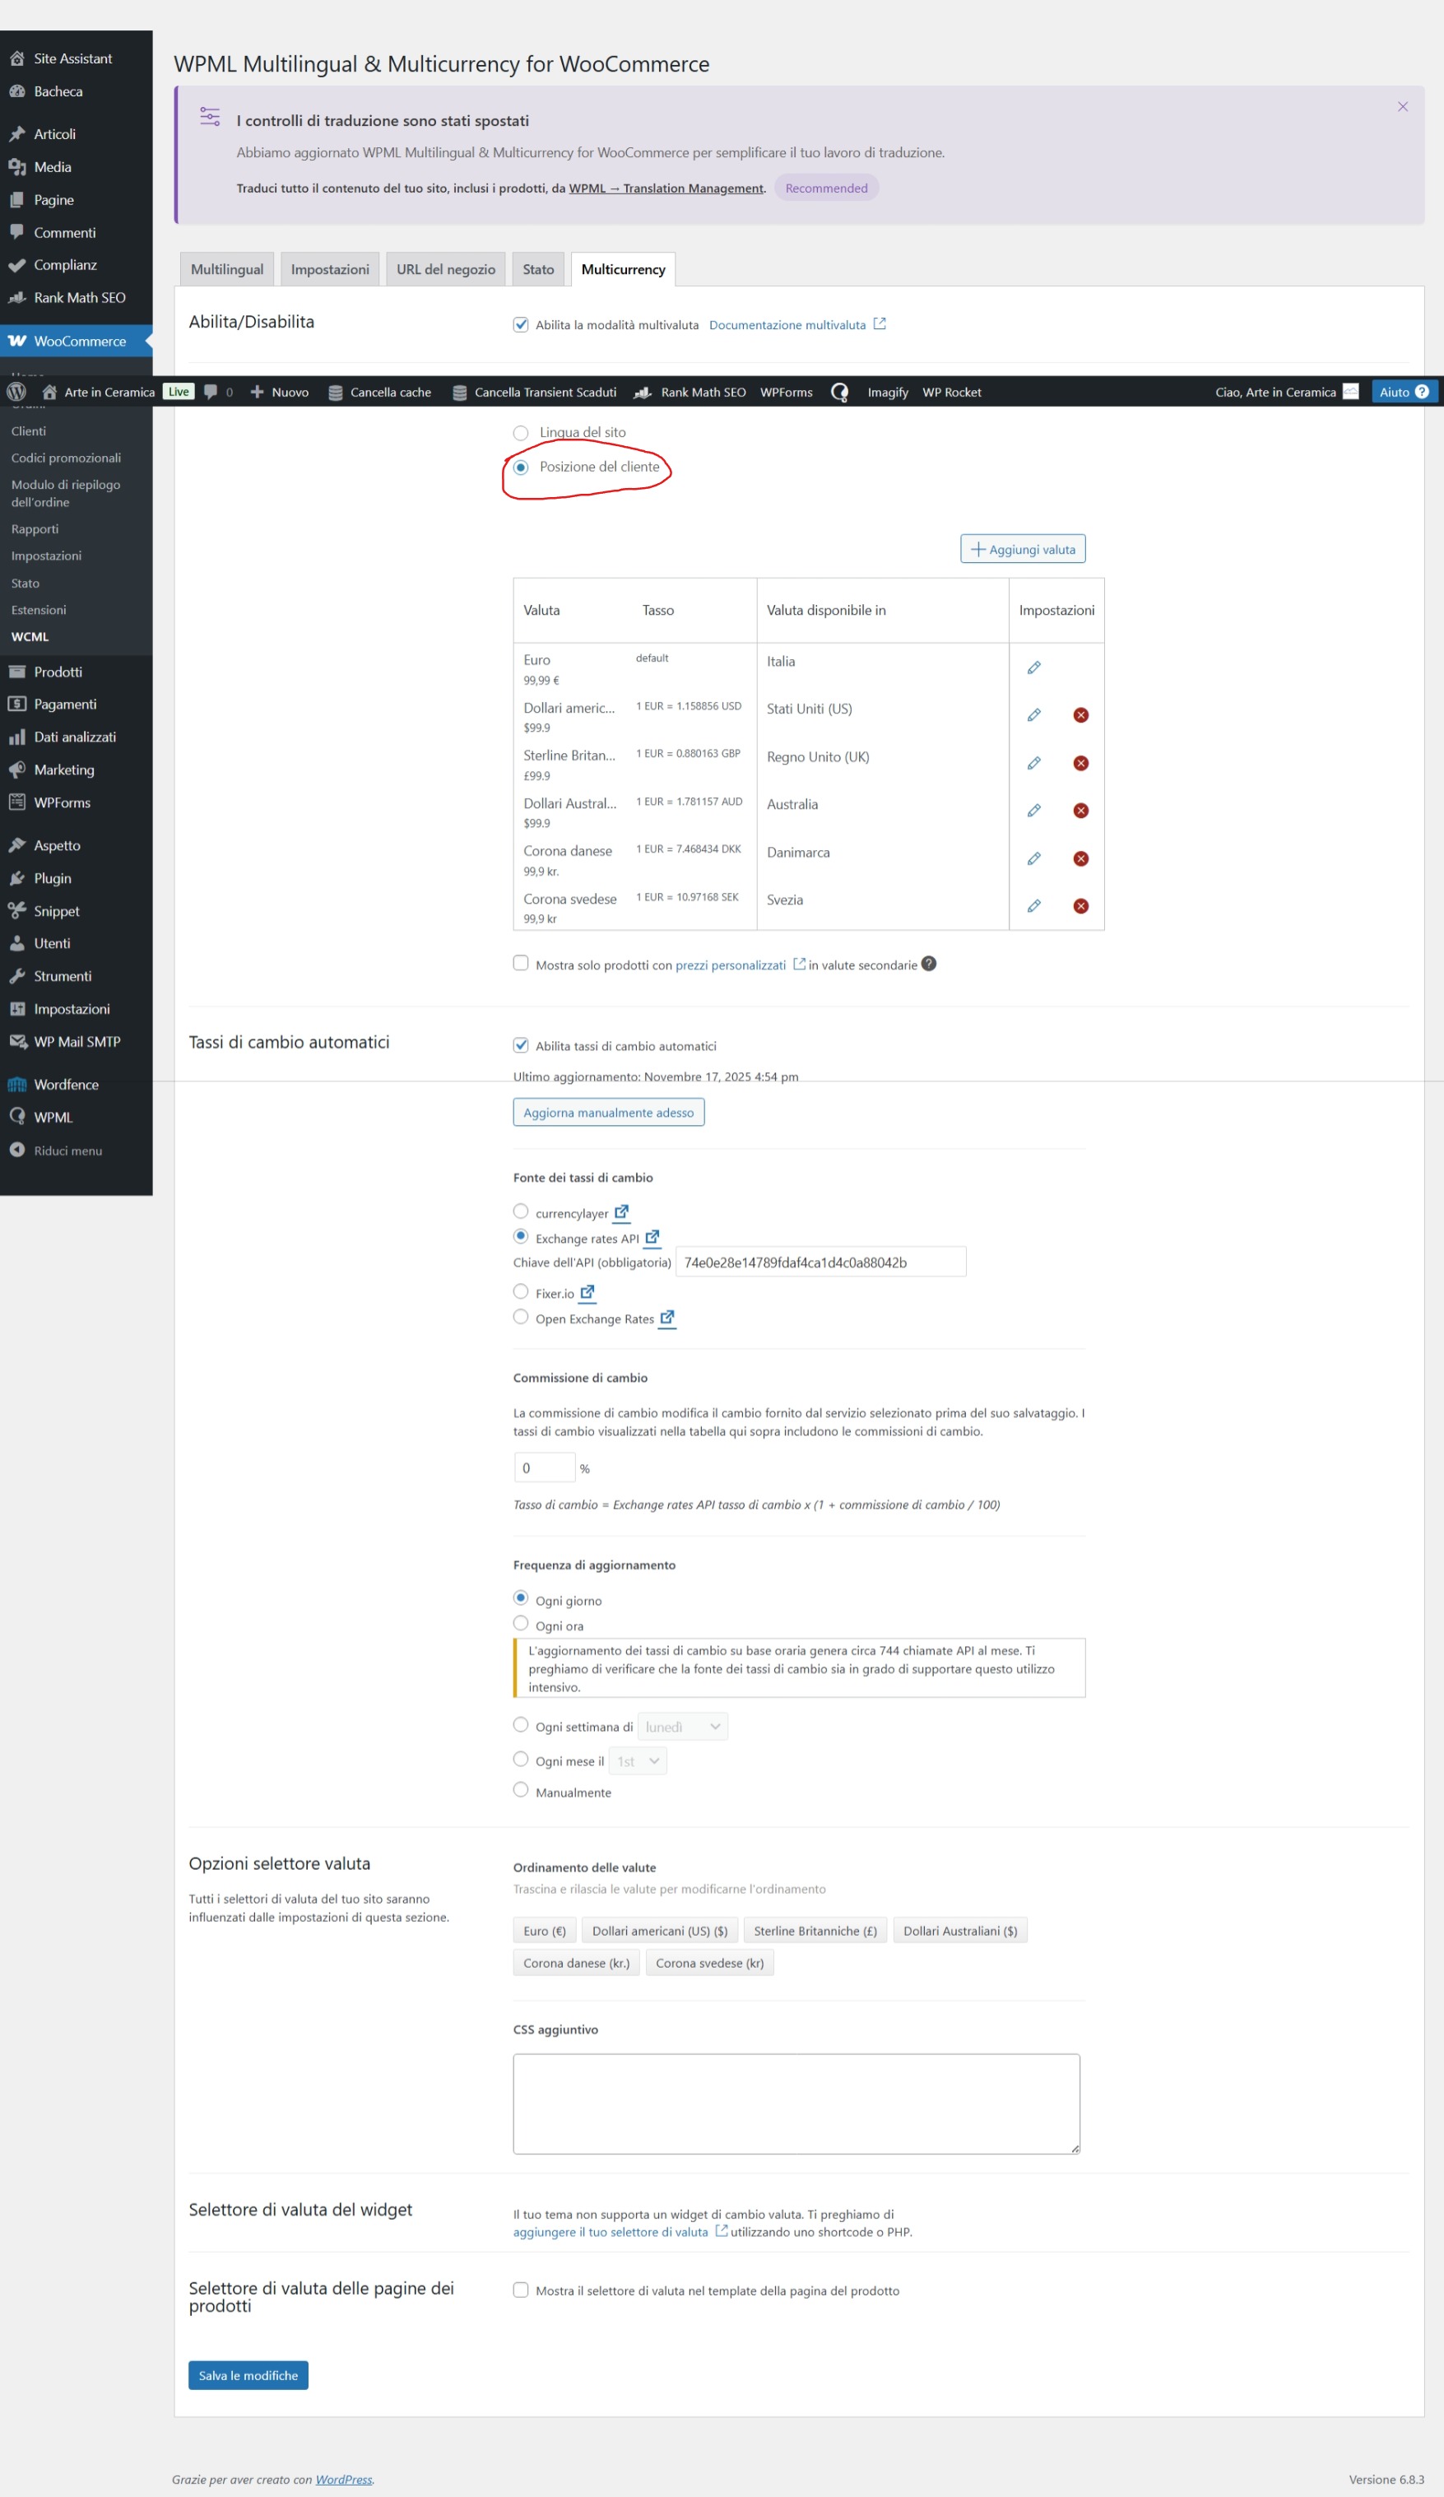This screenshot has width=1444, height=2497.
Task: Open the currencylayer external link icon
Action: click(x=621, y=1211)
